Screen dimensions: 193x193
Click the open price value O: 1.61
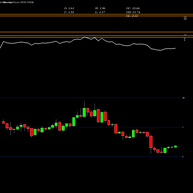tap(69, 8)
